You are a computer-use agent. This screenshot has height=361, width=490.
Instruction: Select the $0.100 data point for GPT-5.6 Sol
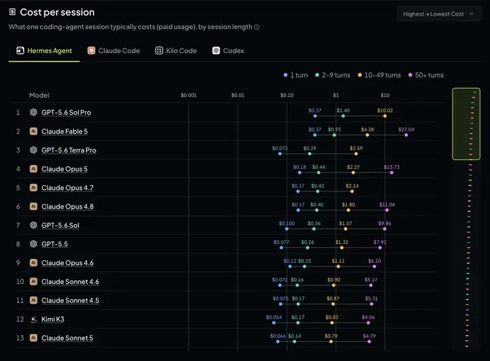tap(287, 229)
